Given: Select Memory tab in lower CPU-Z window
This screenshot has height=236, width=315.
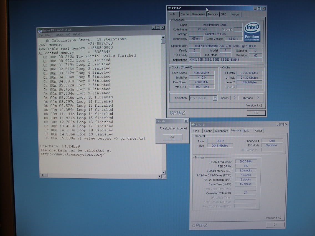Looking at the screenshot, I should (x=236, y=130).
